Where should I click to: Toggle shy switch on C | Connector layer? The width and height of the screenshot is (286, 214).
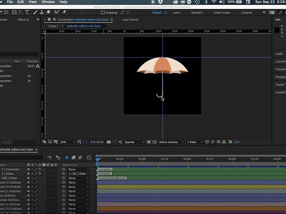[29, 169]
